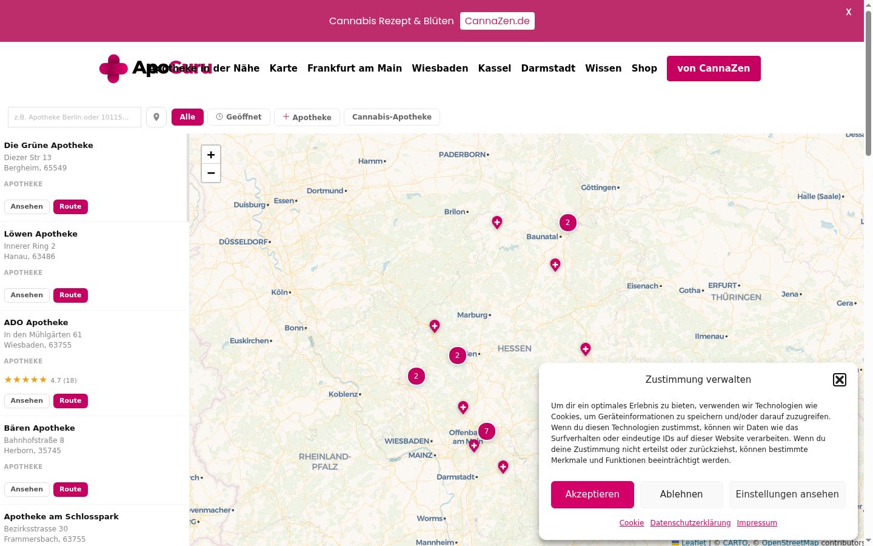Open Shop in the navigation
Viewport: 873px width, 546px height.
[x=644, y=69]
